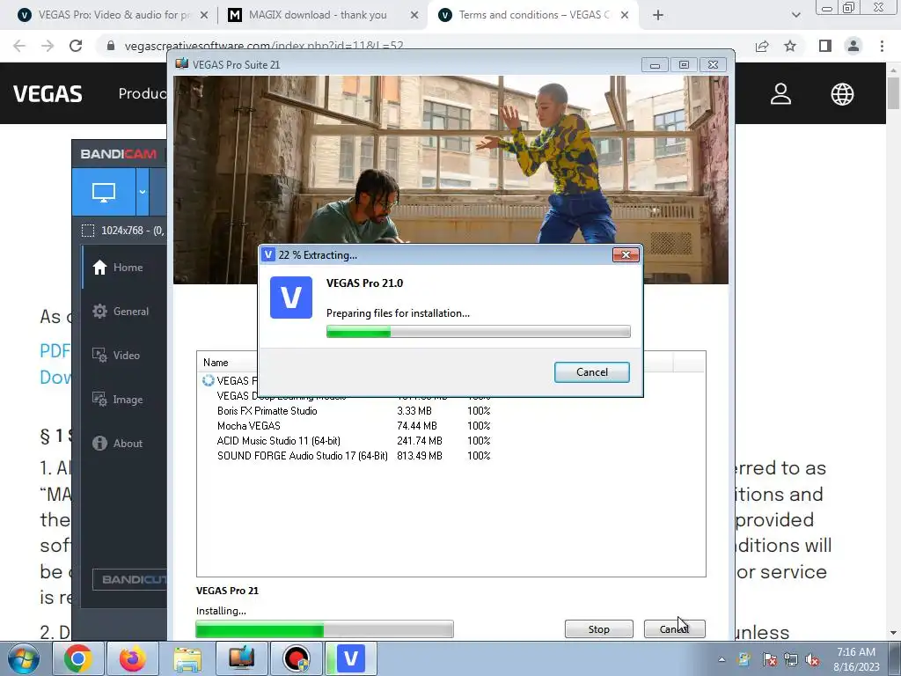Open Chrome tab search chevron
Screen dimensions: 901x676
(x=795, y=16)
